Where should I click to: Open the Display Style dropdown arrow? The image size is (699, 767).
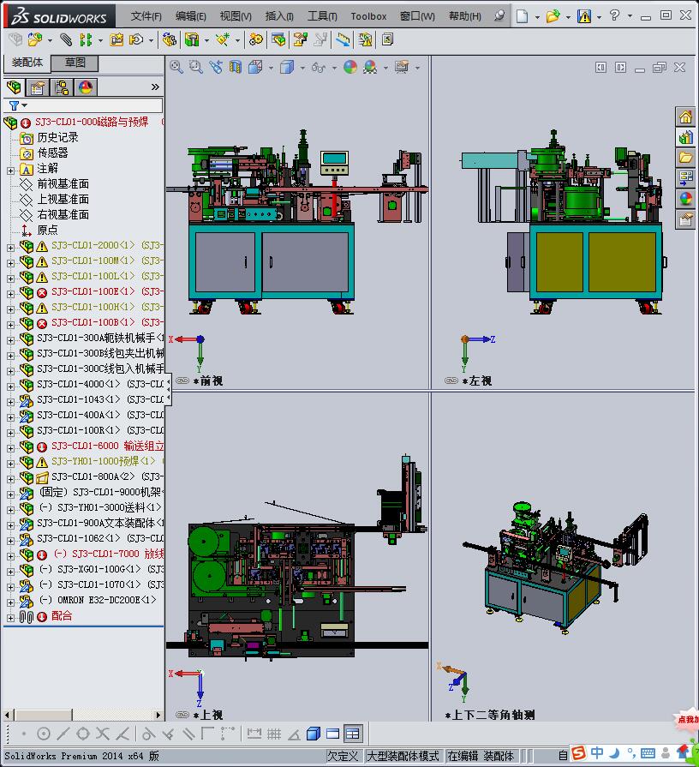click(x=302, y=68)
